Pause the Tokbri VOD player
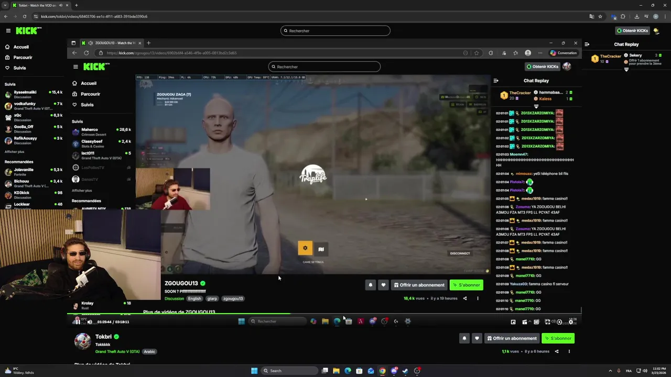The width and height of the screenshot is (671, 377). pos(77,321)
